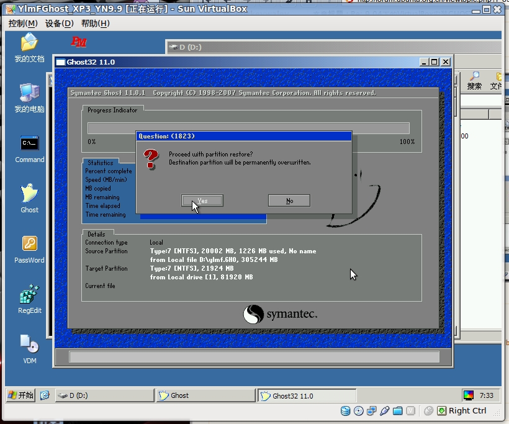Click the 'from Local drive [1], 81920 MB' text
Image resolution: width=509 pixels, height=424 pixels.
pyautogui.click(x=201, y=277)
